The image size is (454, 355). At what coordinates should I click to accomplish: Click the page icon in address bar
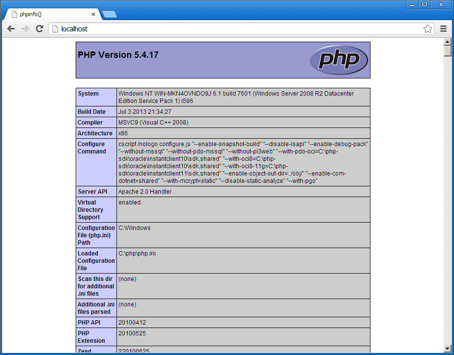coord(55,28)
